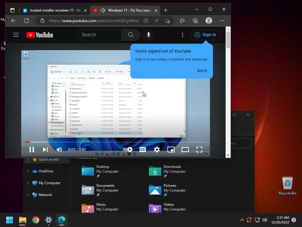Open Edge Collections
The width and height of the screenshot is (302, 227).
pyautogui.click(x=195, y=21)
